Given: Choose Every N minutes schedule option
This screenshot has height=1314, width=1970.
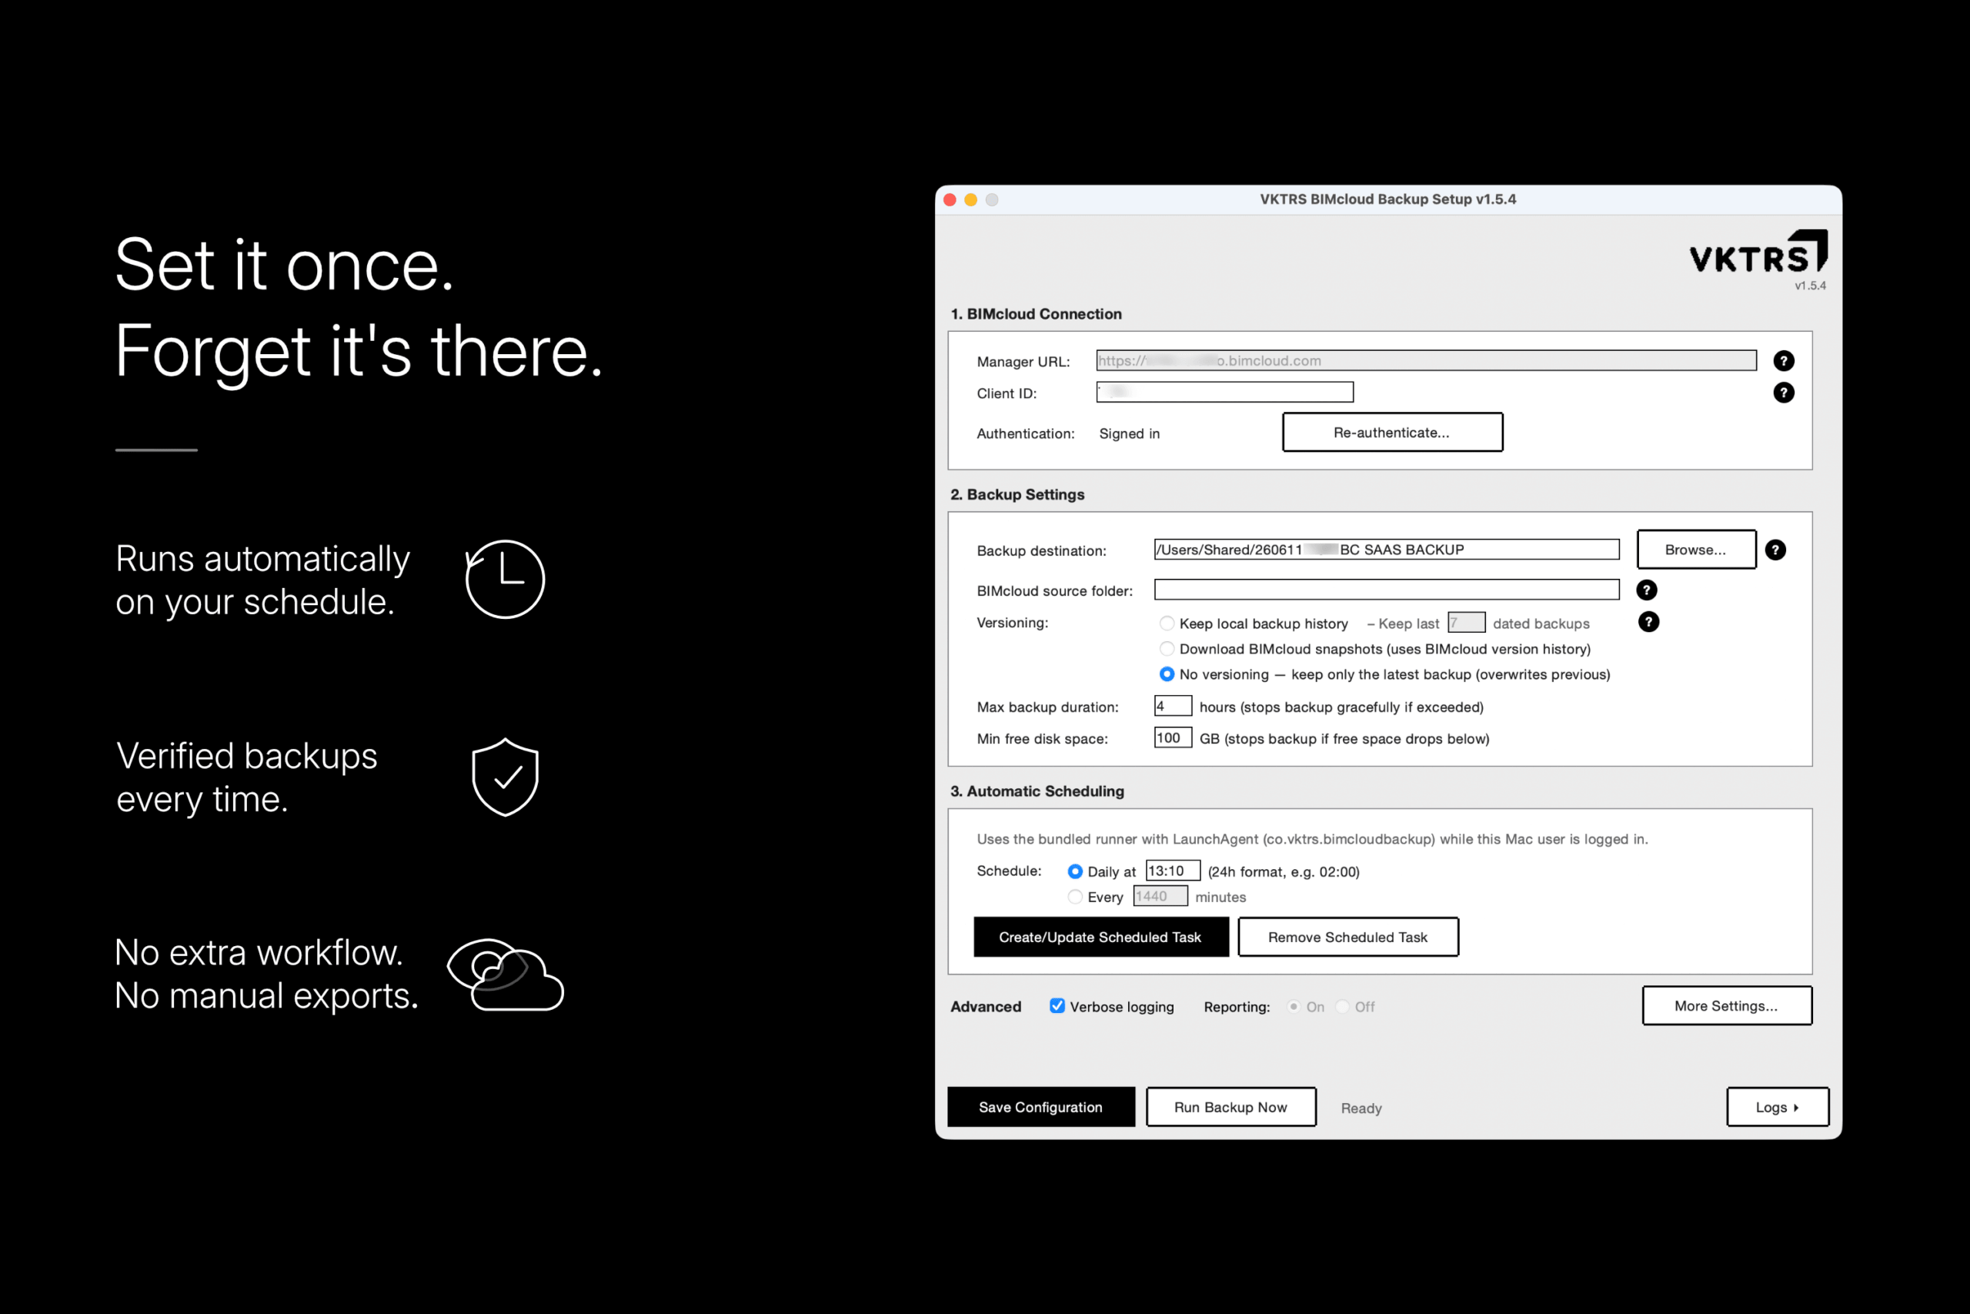Looking at the screenshot, I should tap(1074, 897).
